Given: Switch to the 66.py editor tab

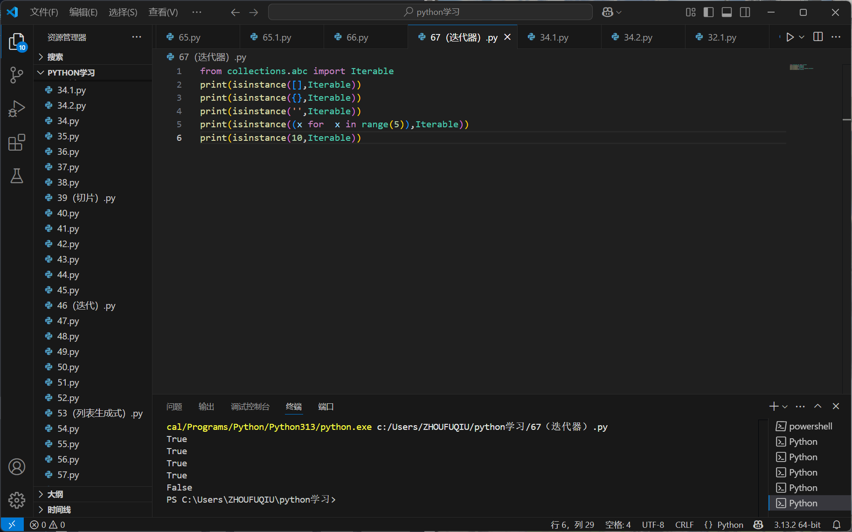Looking at the screenshot, I should (x=357, y=37).
